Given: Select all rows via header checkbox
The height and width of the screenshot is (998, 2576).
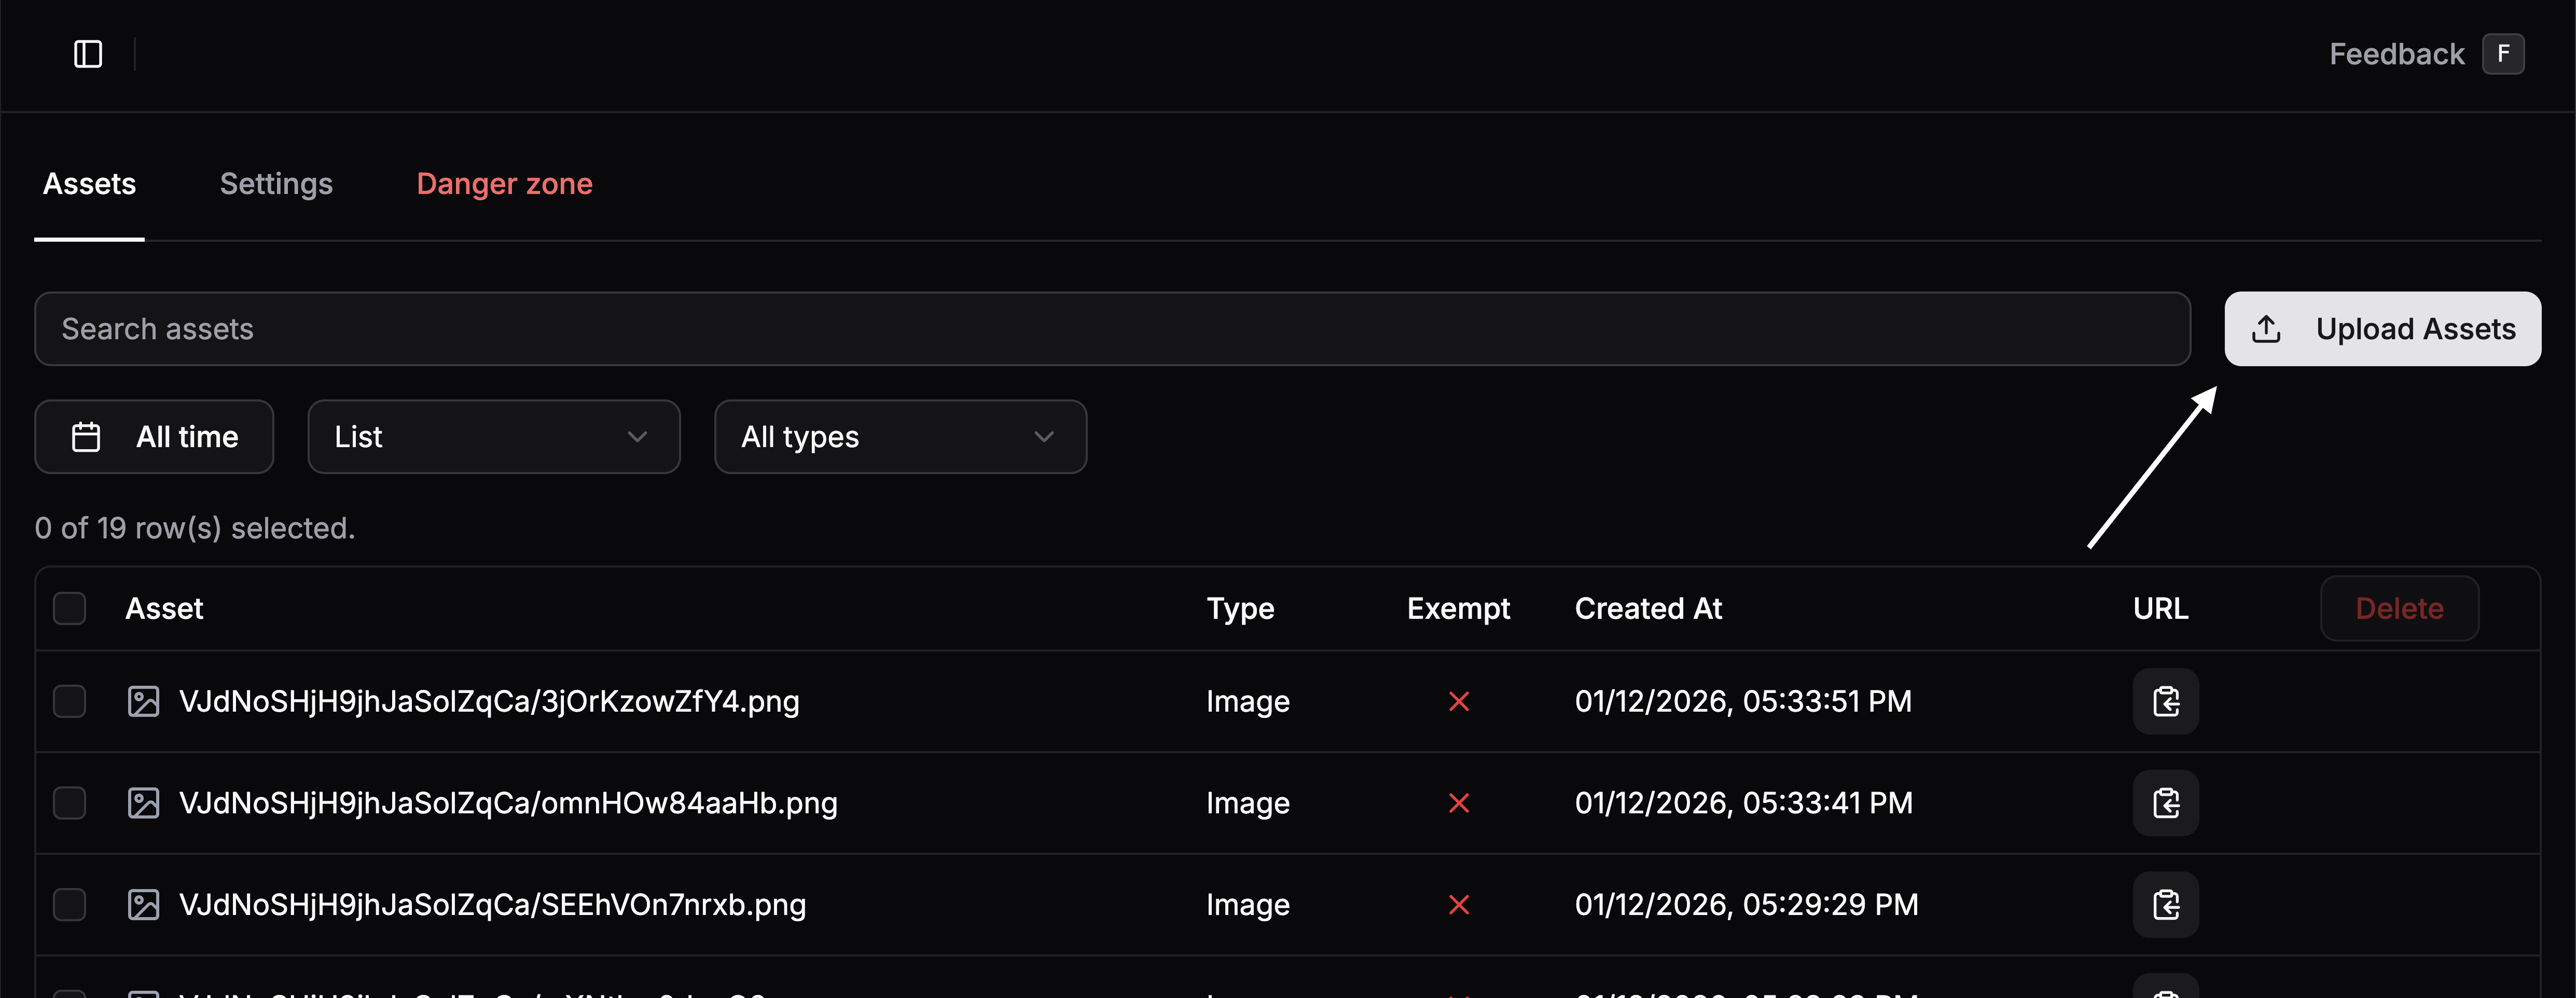Looking at the screenshot, I should pos(69,608).
